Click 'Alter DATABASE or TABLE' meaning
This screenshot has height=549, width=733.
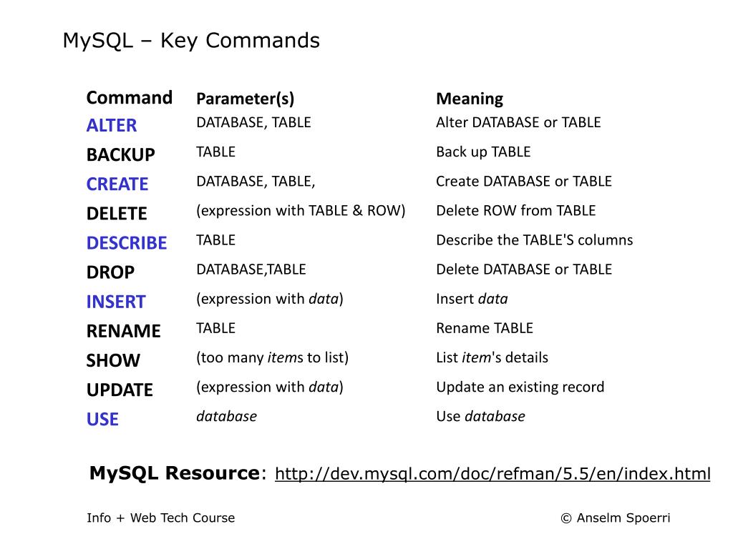[x=518, y=122]
